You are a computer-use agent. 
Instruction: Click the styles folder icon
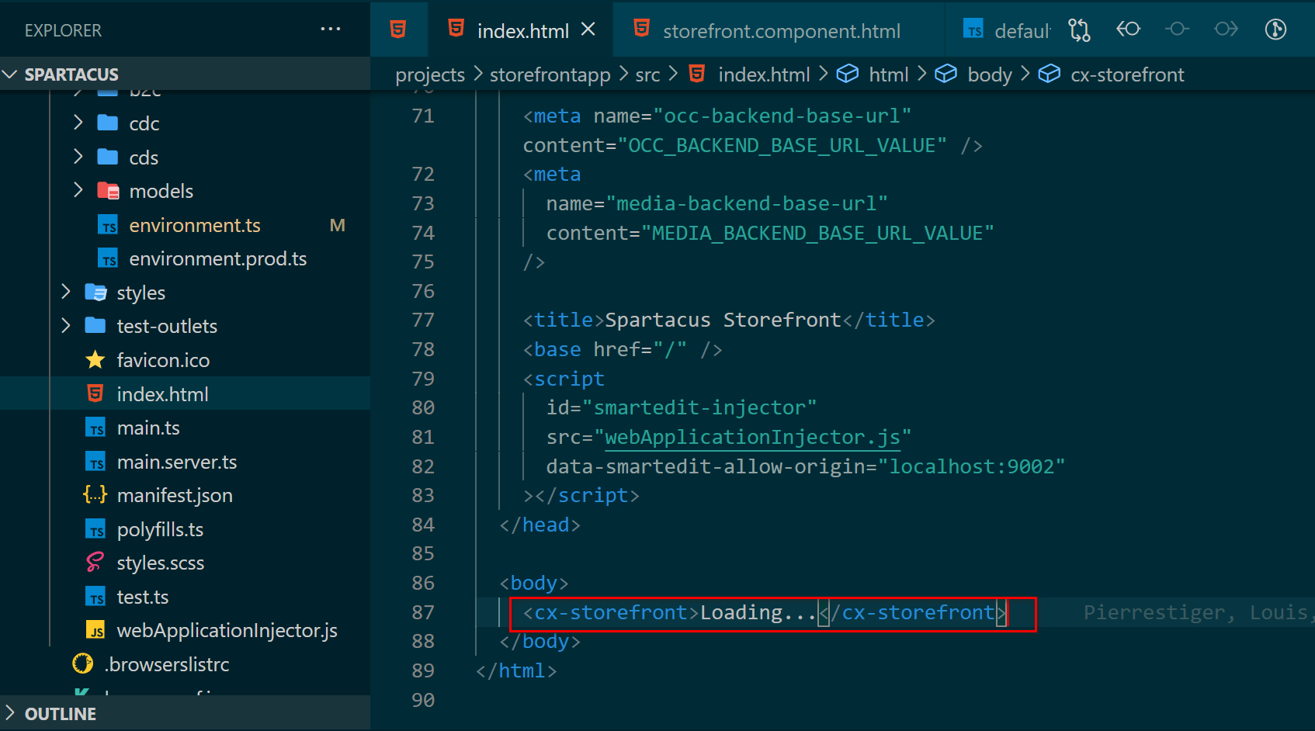tap(95, 293)
